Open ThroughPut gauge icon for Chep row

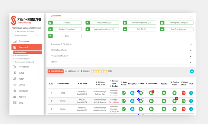[132, 93]
